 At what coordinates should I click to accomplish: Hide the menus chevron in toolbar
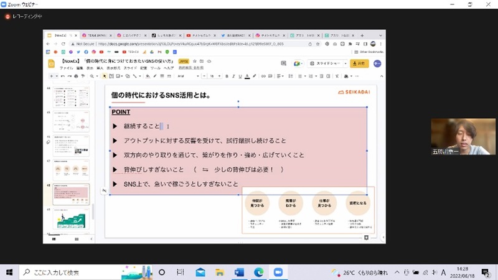click(382, 76)
